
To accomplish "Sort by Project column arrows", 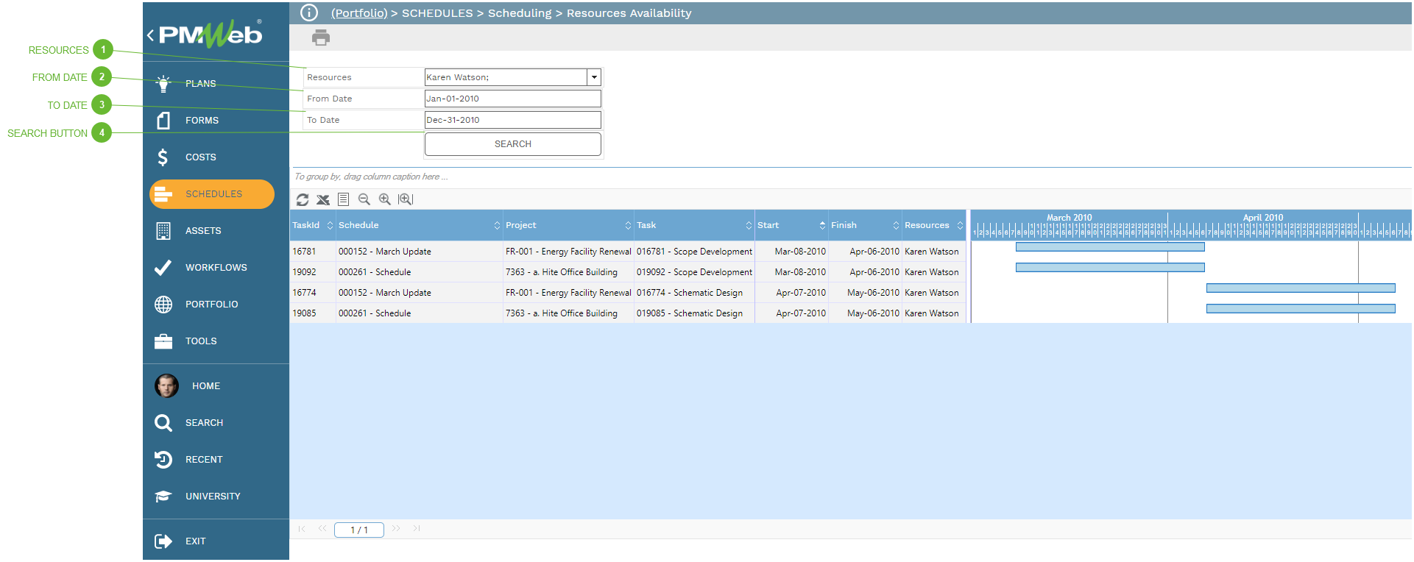I will click(x=628, y=225).
